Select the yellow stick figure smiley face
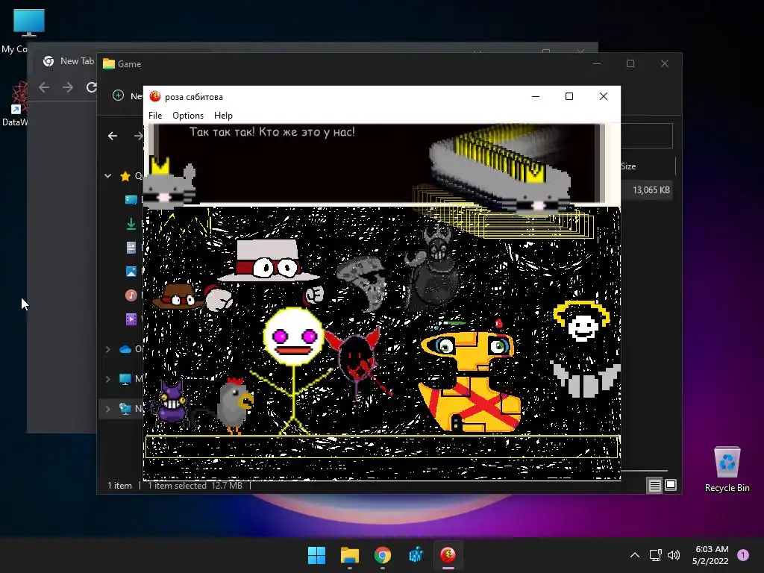 click(x=293, y=370)
